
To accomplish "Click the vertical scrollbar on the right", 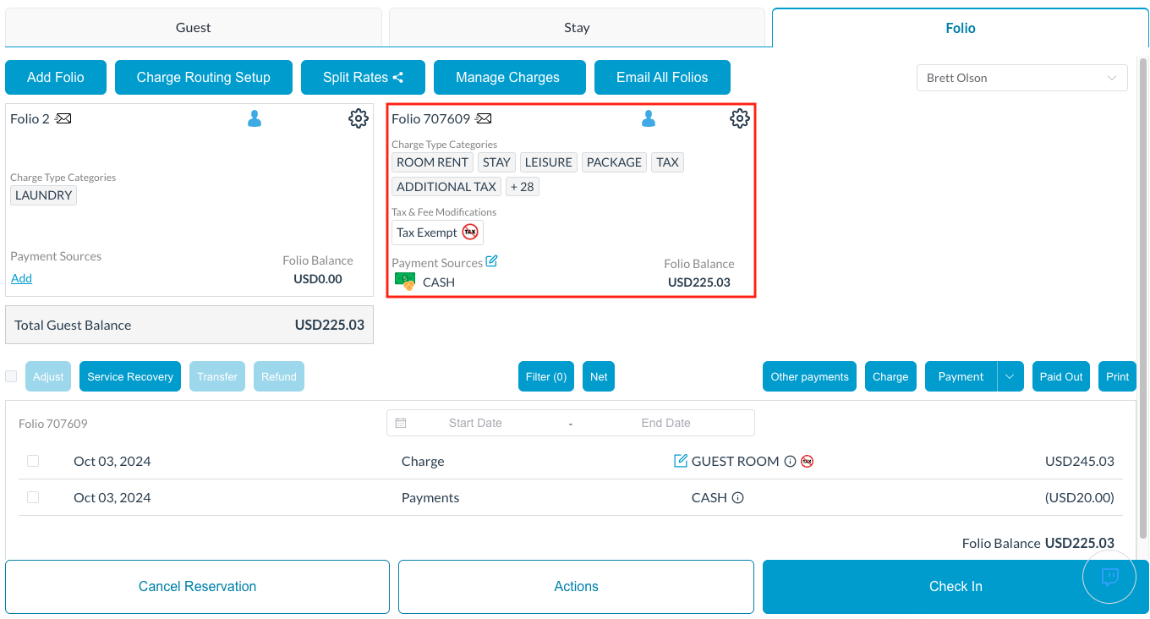I will pos(1143,296).
